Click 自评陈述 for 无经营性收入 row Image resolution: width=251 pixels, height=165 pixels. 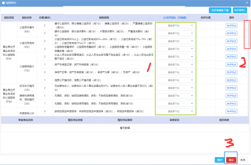pos(231,88)
